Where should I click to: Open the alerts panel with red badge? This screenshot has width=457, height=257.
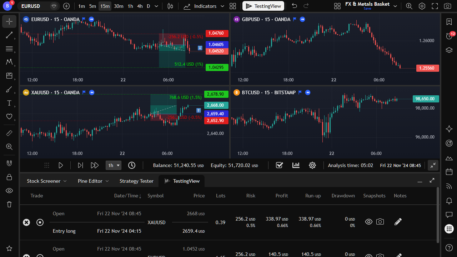point(449,36)
